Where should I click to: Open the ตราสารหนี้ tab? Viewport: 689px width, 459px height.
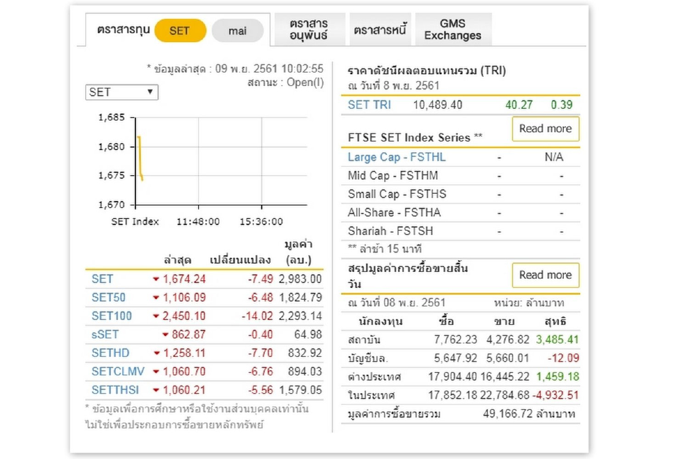(380, 29)
